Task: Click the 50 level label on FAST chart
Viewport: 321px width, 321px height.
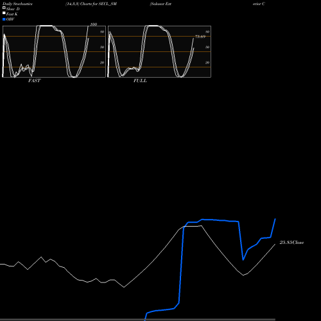Action: [102, 48]
